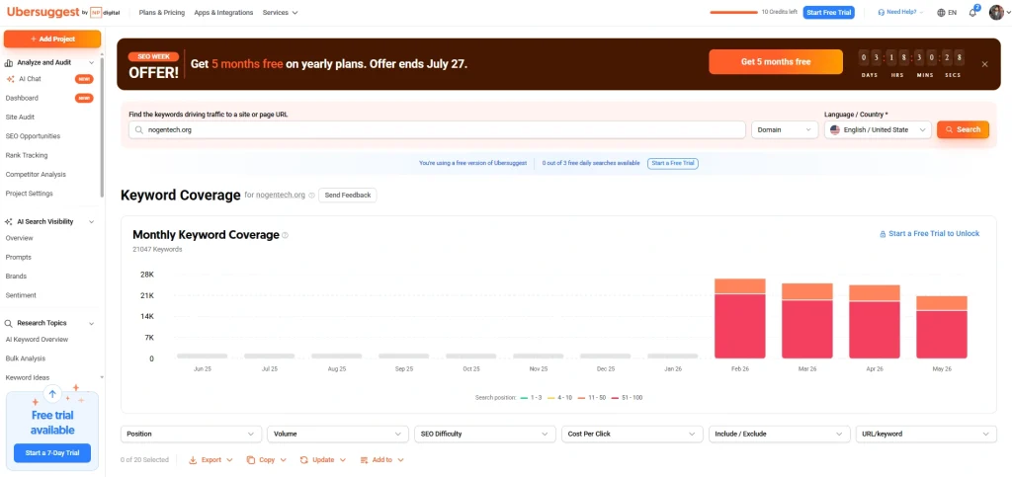This screenshot has width=1012, height=477.
Task: Open Rank Tracking in sidebar
Action: (27, 155)
